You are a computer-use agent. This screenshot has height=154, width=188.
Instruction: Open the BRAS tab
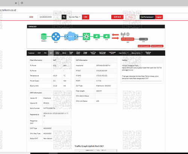coord(64,53)
